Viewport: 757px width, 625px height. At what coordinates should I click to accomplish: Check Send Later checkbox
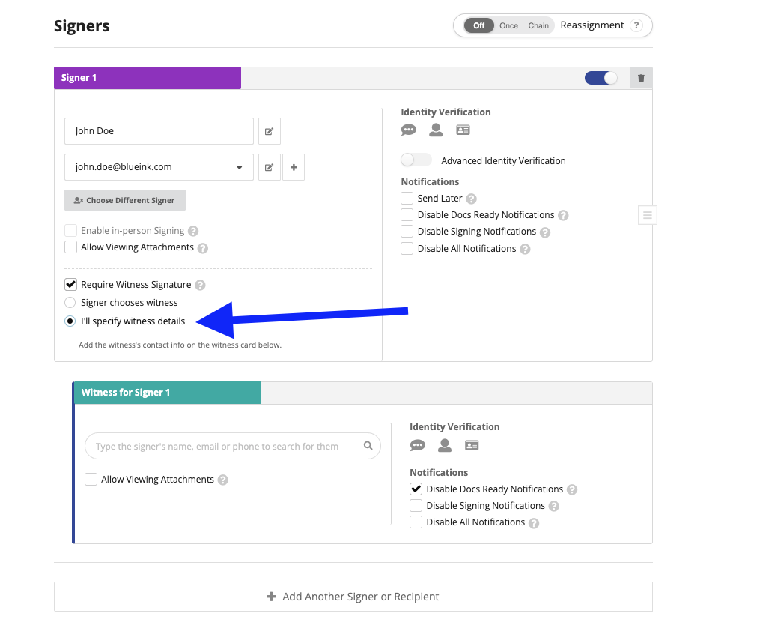pos(407,198)
